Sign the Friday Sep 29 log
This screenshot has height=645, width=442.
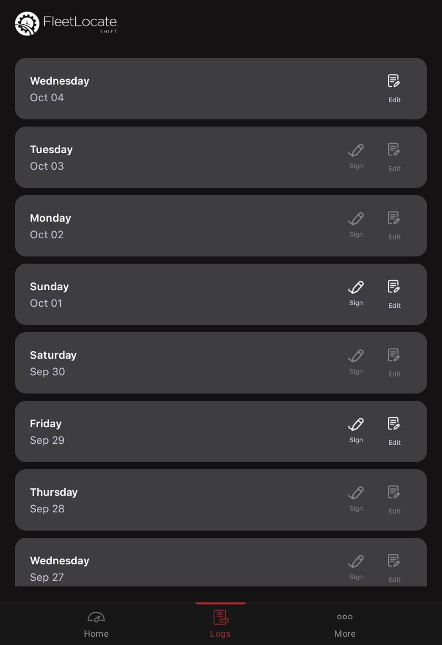[x=356, y=431]
